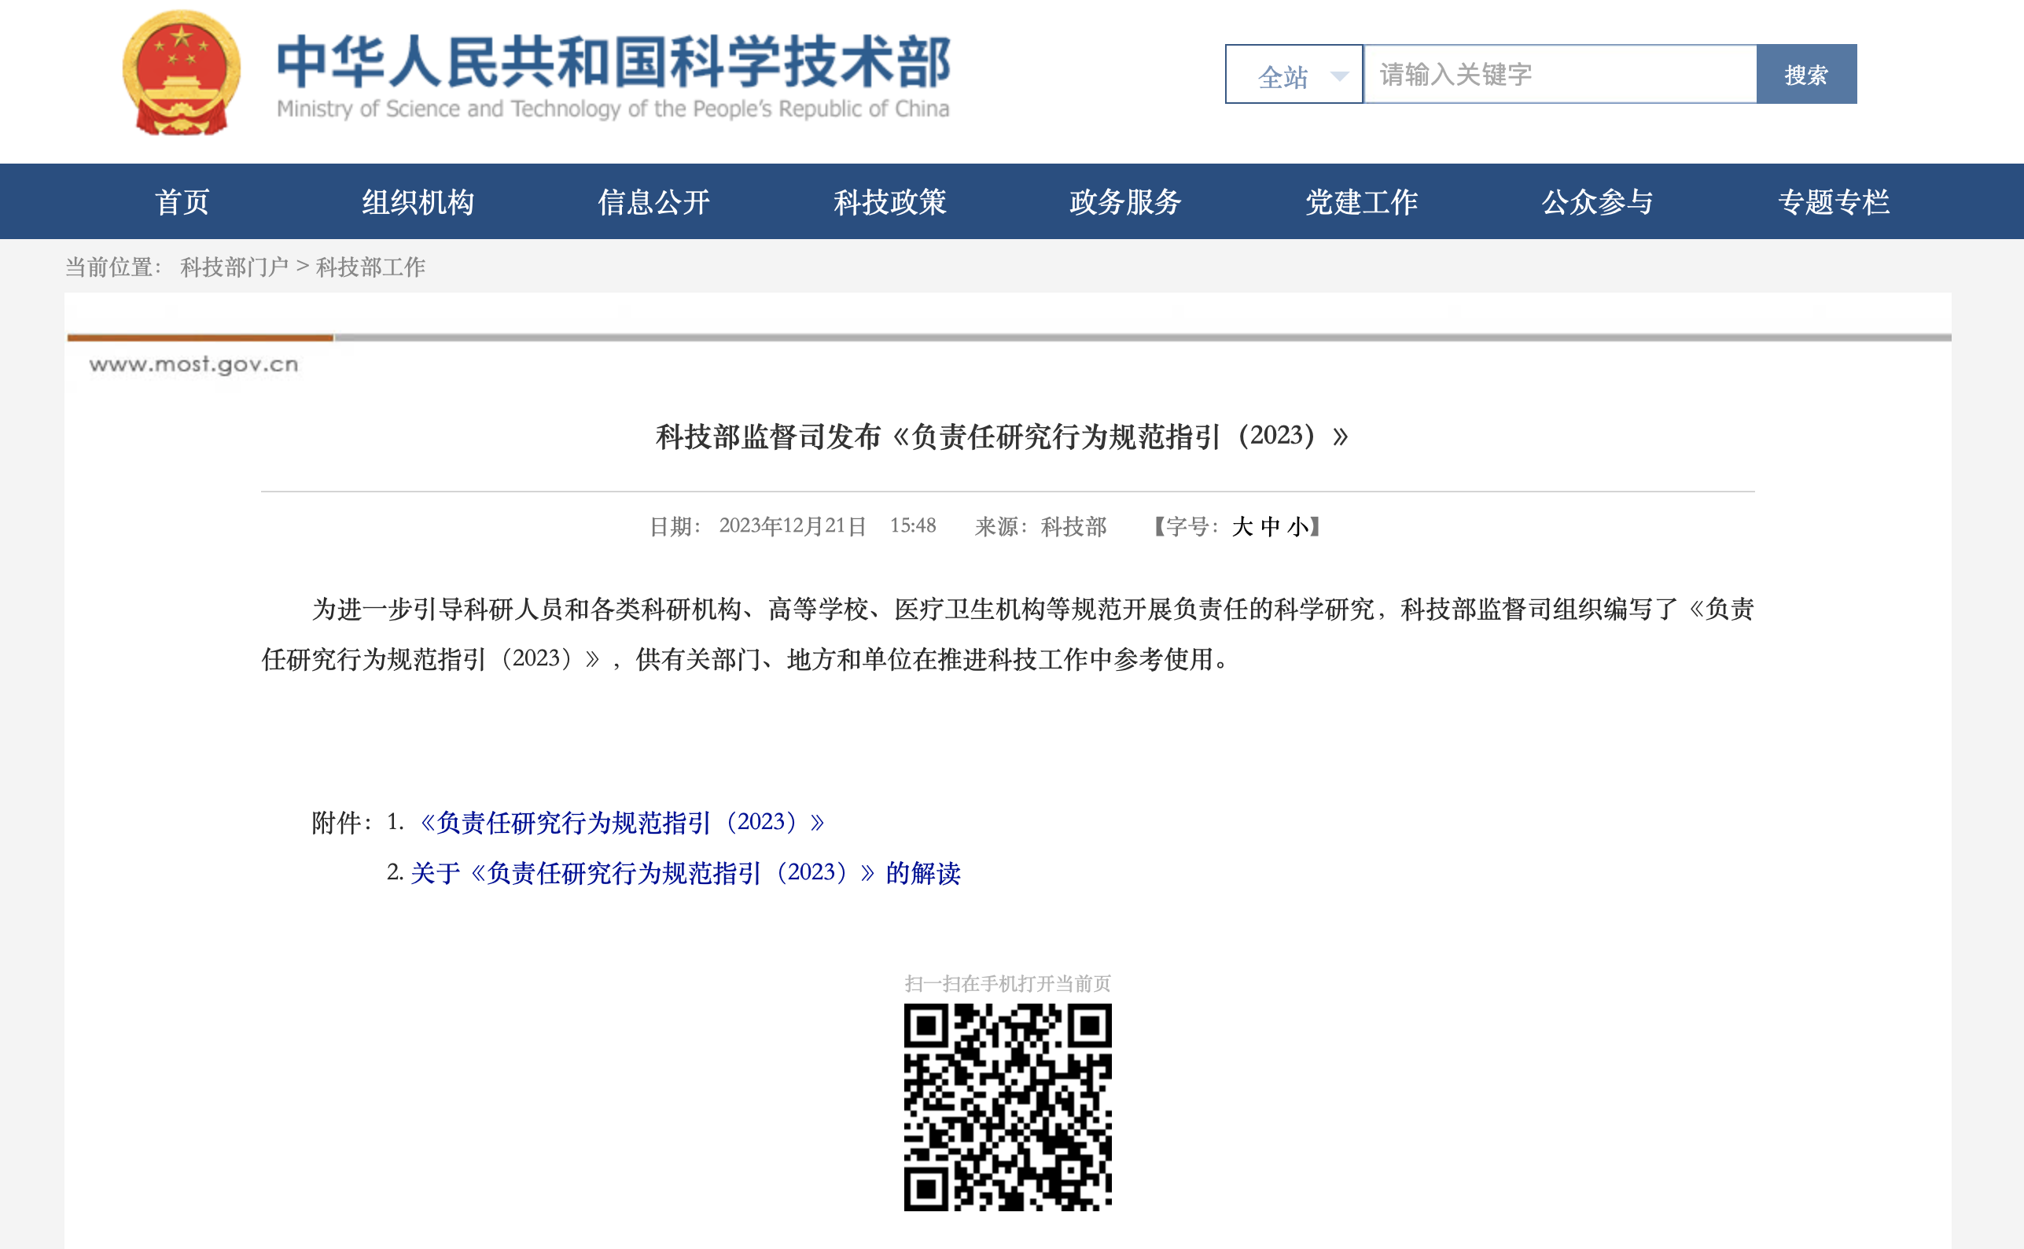Open the 科技政策 navigation item
This screenshot has height=1249, width=2024.
(x=889, y=201)
